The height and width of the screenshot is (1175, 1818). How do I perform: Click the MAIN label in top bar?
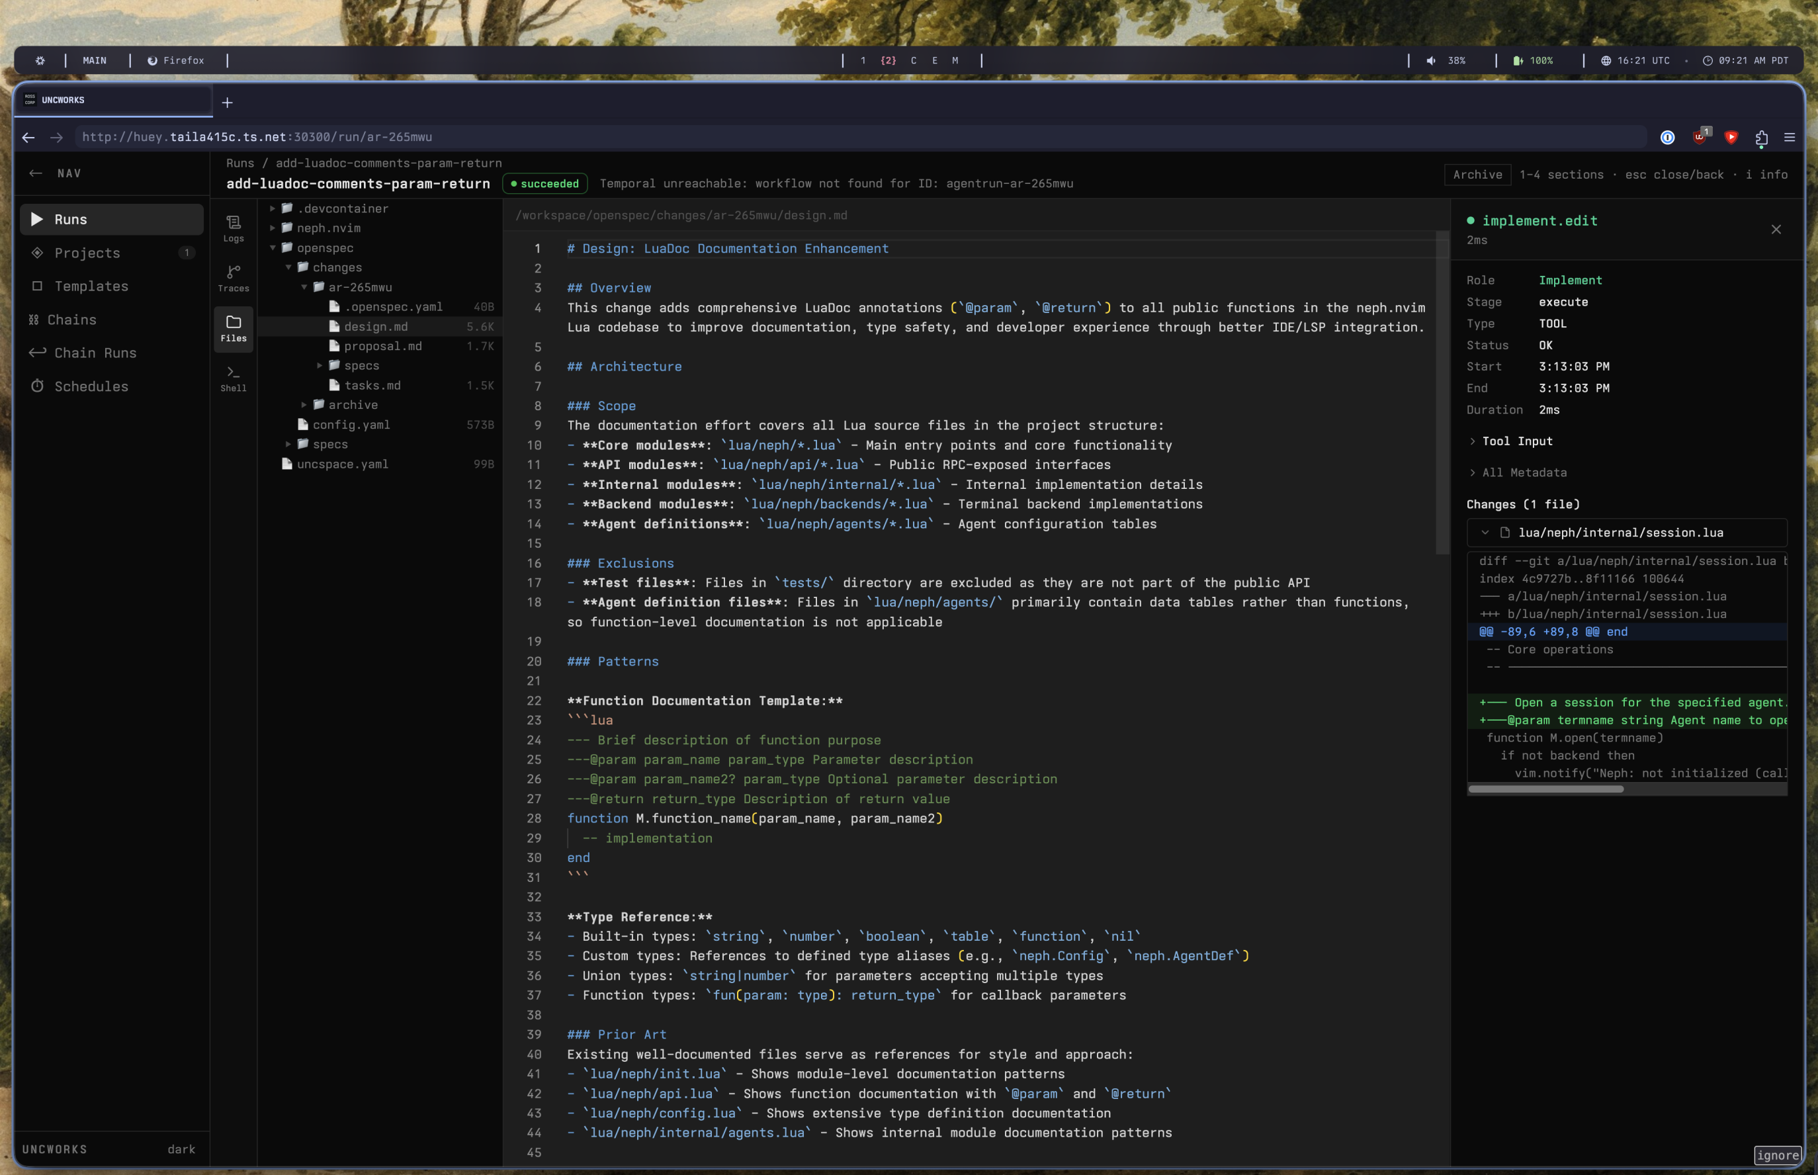(x=95, y=60)
